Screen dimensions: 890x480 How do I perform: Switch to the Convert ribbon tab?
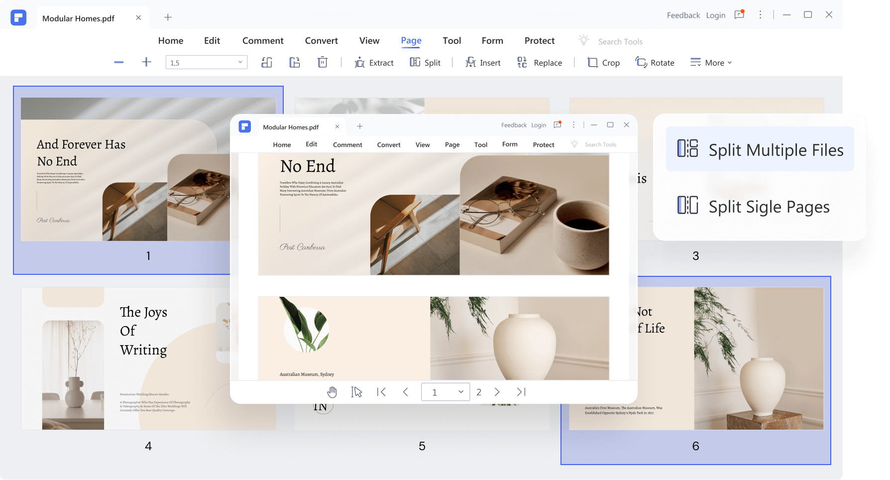321,40
